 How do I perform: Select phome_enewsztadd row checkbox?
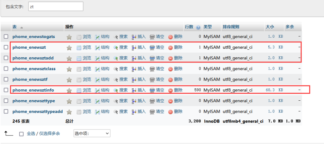tap(6, 58)
